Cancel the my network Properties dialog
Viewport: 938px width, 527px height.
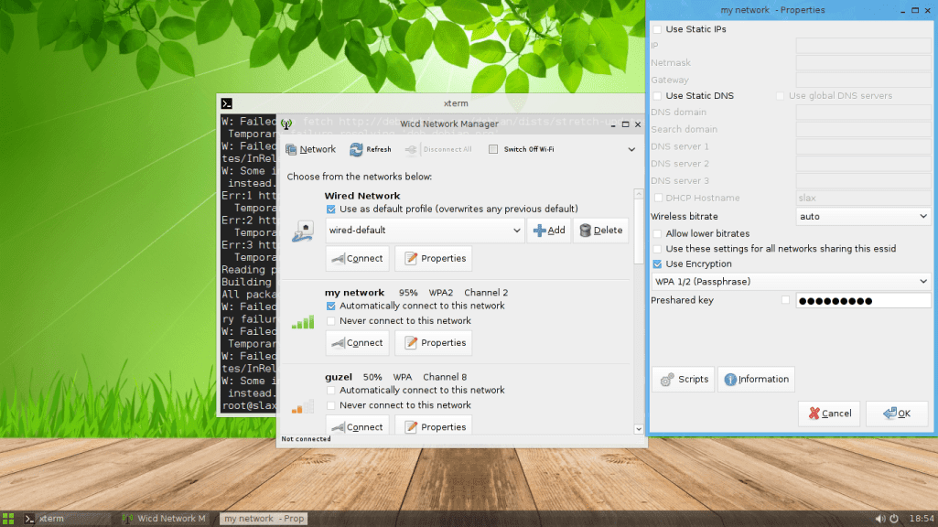pyautogui.click(x=829, y=414)
